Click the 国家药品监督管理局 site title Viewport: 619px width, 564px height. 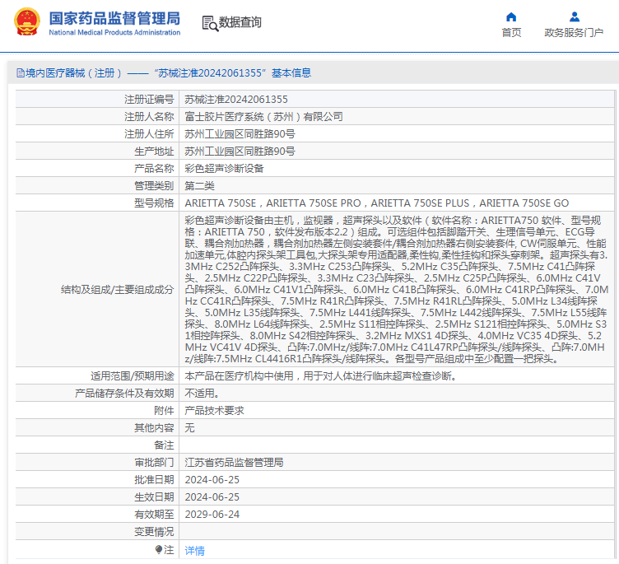[x=114, y=17]
